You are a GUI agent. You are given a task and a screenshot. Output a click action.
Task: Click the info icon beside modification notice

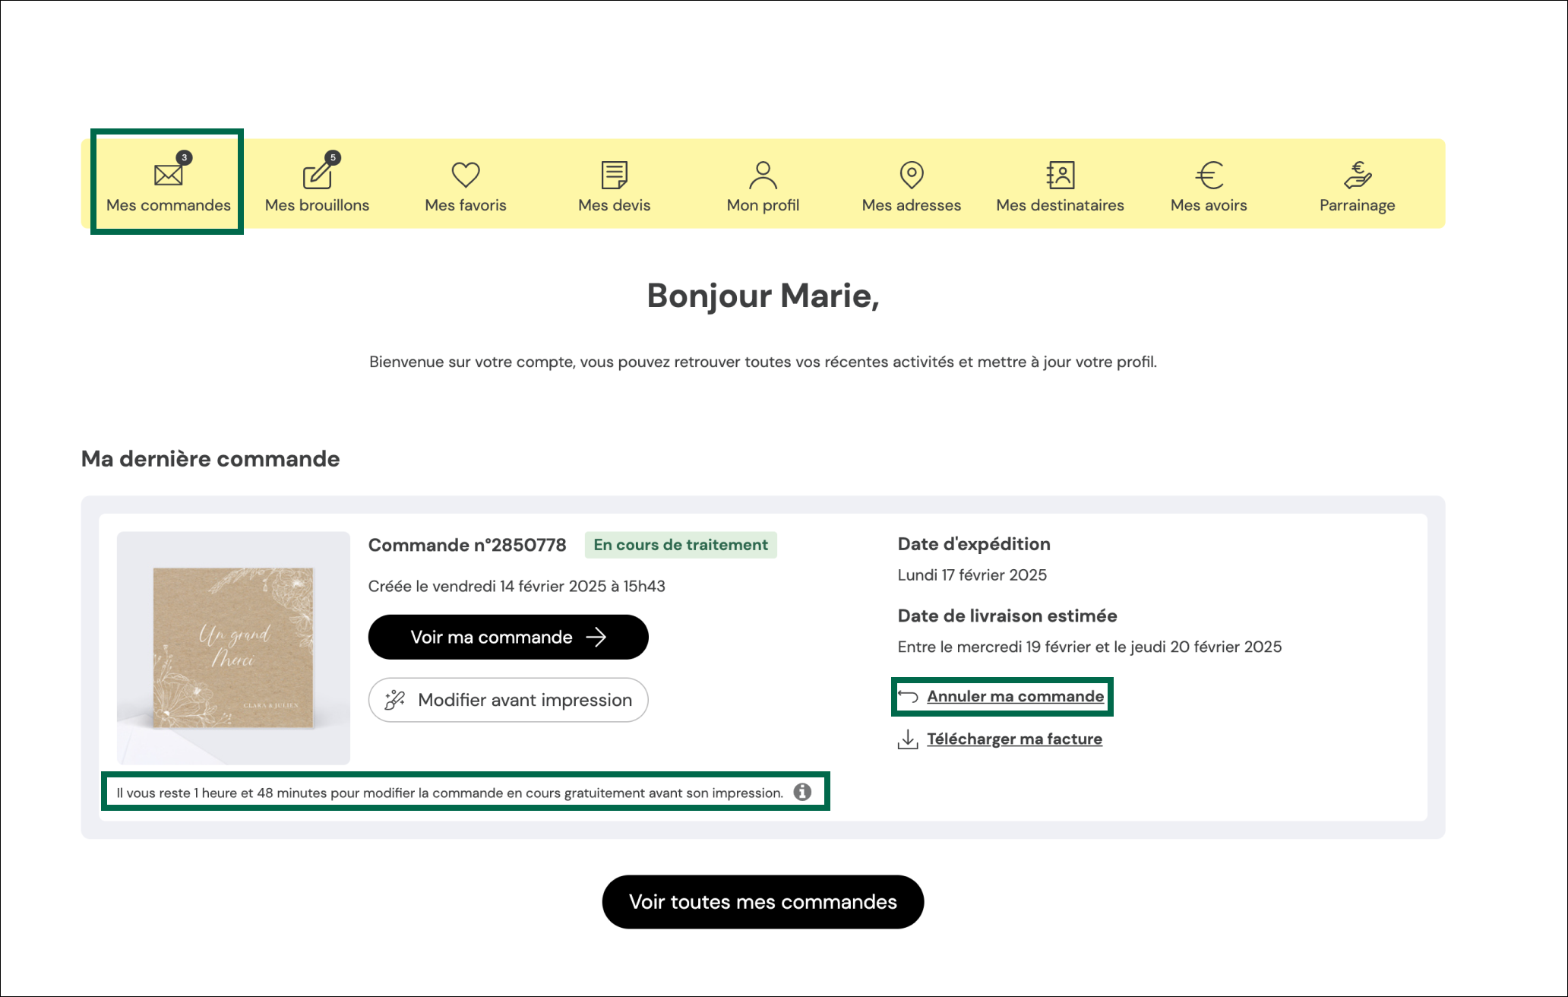coord(802,792)
